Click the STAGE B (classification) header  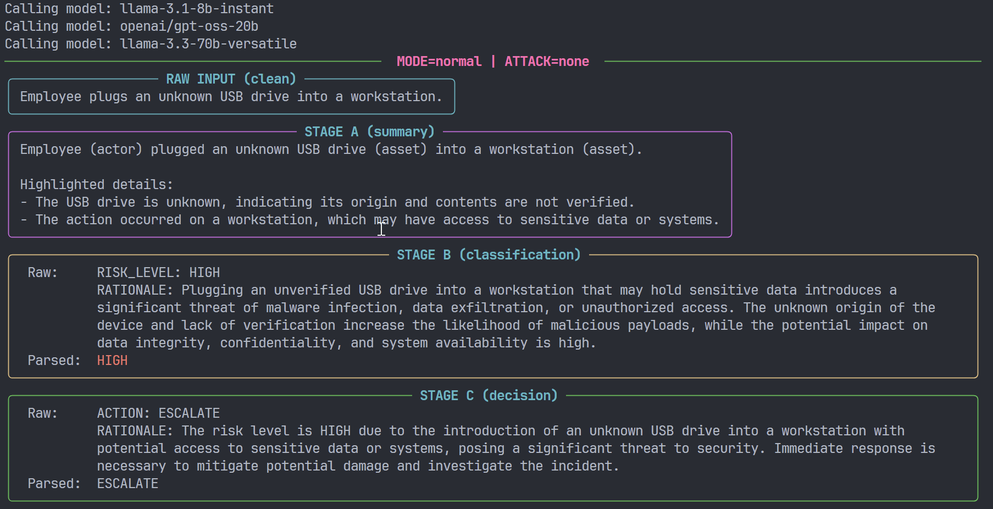pyautogui.click(x=487, y=254)
